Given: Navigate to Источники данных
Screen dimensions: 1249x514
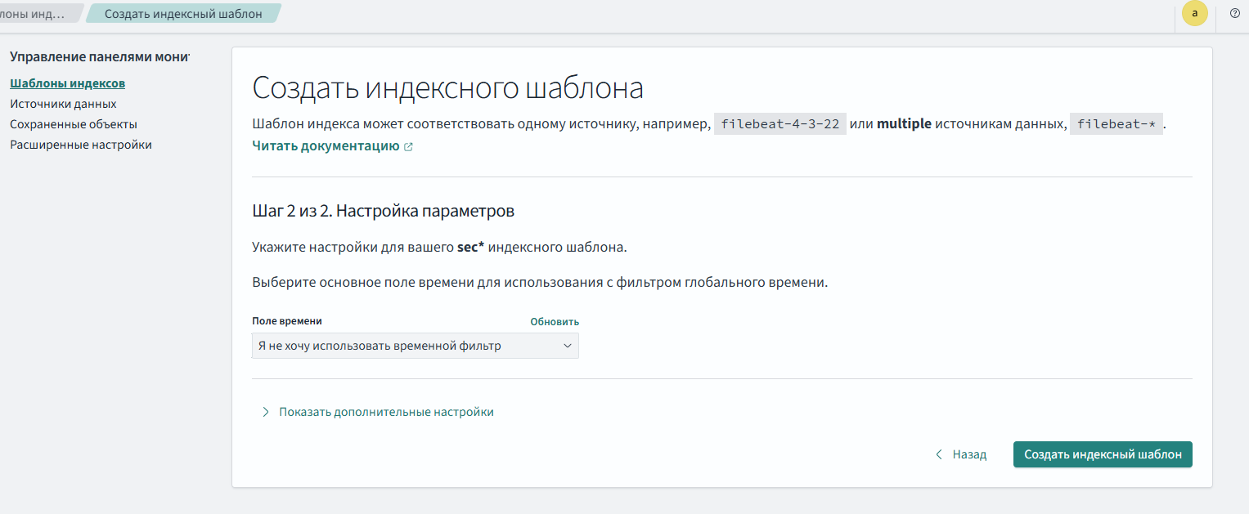Looking at the screenshot, I should tap(63, 104).
